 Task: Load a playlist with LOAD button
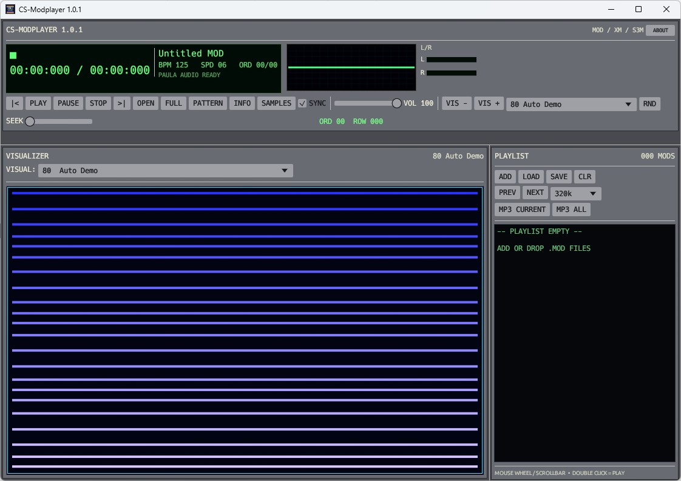[530, 177]
